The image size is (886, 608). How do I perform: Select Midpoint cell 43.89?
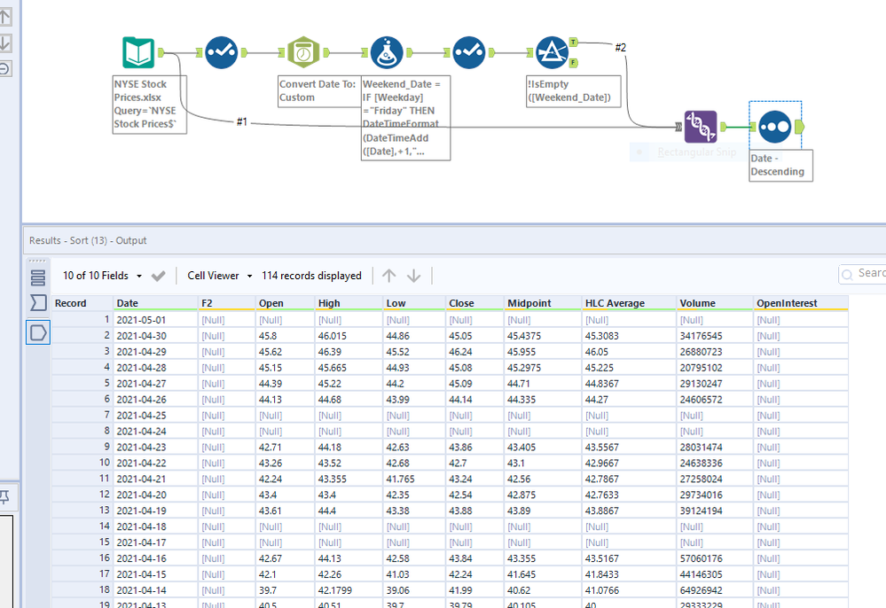coord(543,511)
